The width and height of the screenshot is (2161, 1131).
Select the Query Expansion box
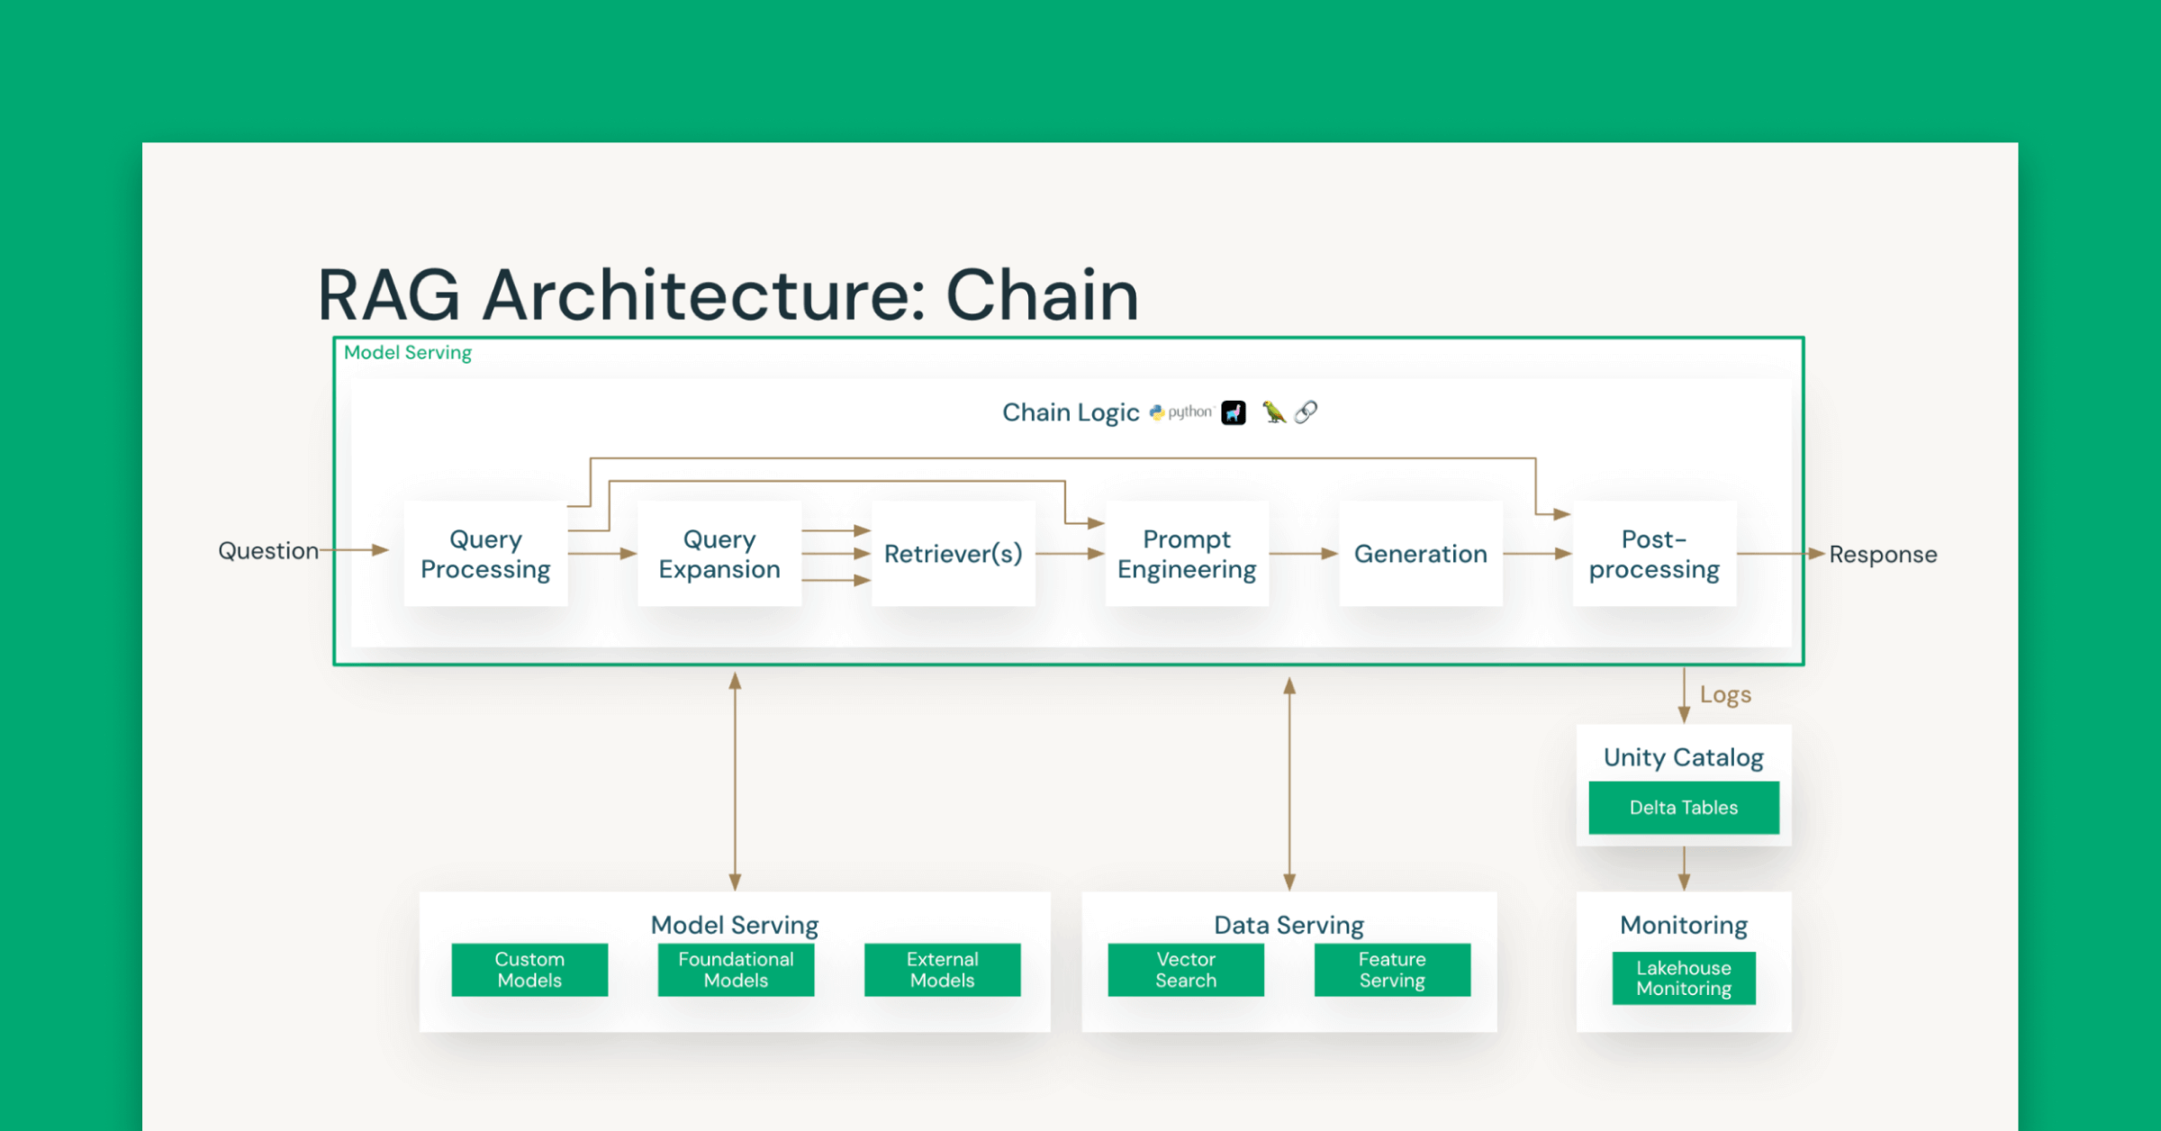[719, 554]
